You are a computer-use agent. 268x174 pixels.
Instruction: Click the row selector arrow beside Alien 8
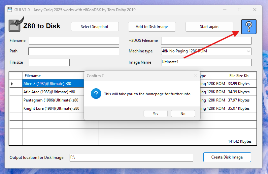12,84
